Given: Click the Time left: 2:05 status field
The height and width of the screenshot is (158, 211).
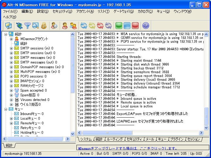Looking at the screenshot, I should [x=176, y=153].
